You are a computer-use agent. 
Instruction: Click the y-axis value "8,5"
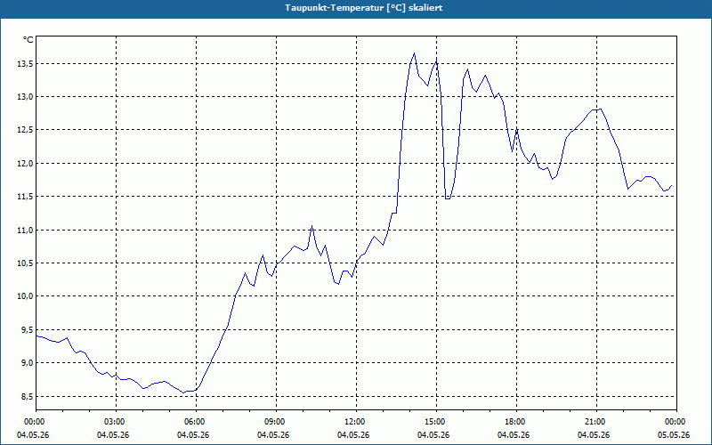pyautogui.click(x=27, y=396)
